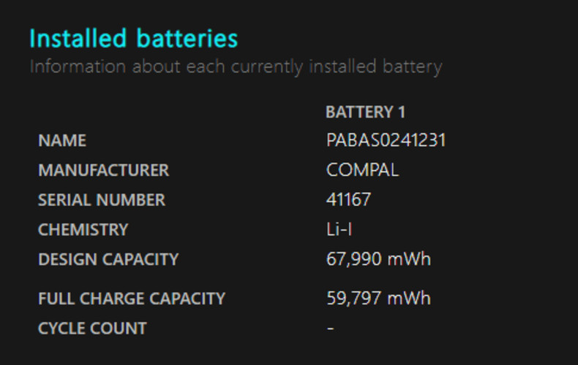Click the DESIGN CAPACITY label
Image resolution: width=578 pixels, height=365 pixels.
[108, 259]
